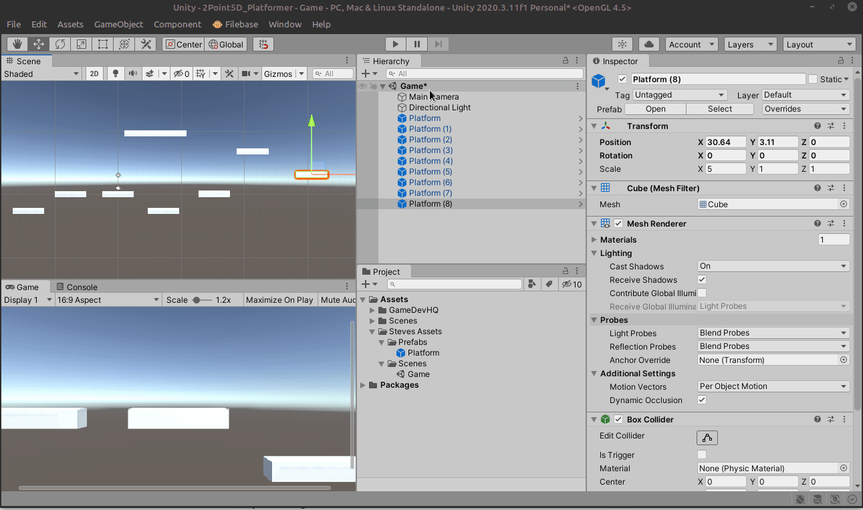Check Contribute Global Illumination
The image size is (863, 510).
(702, 293)
